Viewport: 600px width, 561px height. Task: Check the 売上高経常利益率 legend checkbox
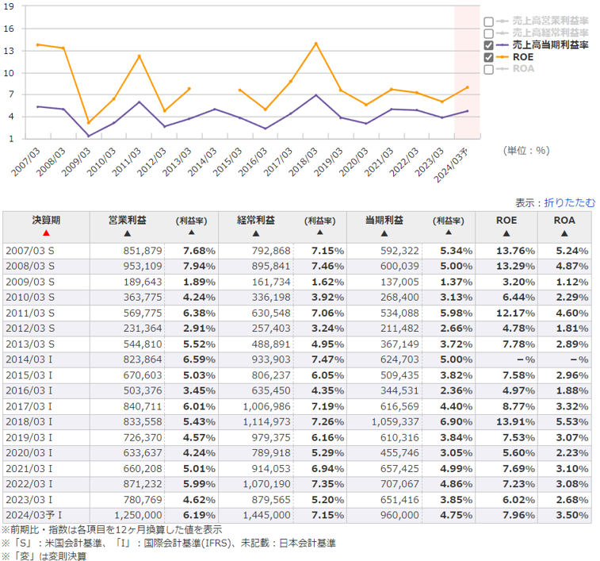[x=489, y=33]
